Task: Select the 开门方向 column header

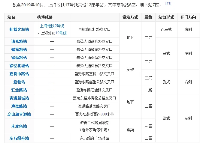Action: (x=188, y=17)
